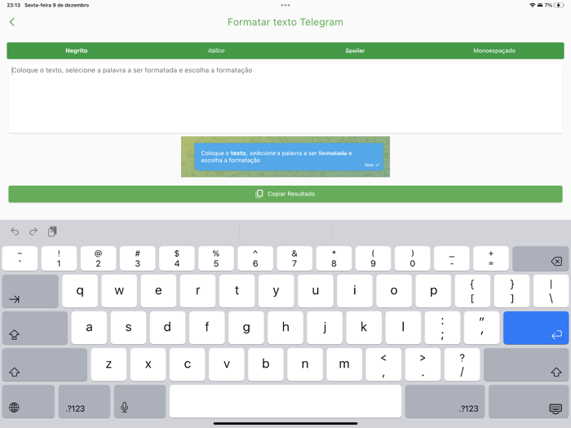
Task: Tap the r key
Action: (x=197, y=291)
